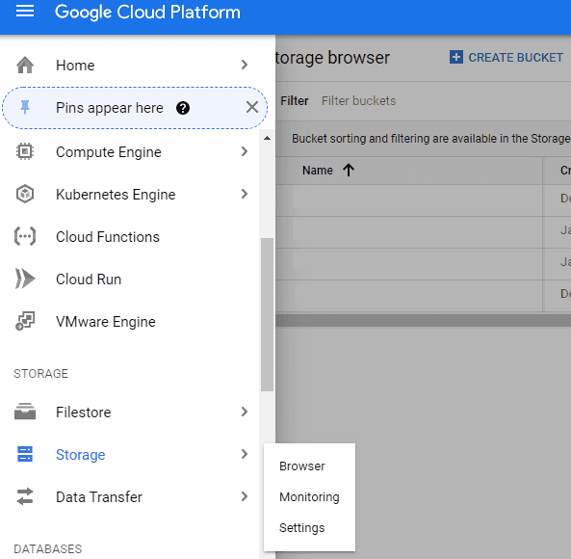Expand the Compute Engine submenu chevron
The image size is (571, 559).
pos(245,151)
